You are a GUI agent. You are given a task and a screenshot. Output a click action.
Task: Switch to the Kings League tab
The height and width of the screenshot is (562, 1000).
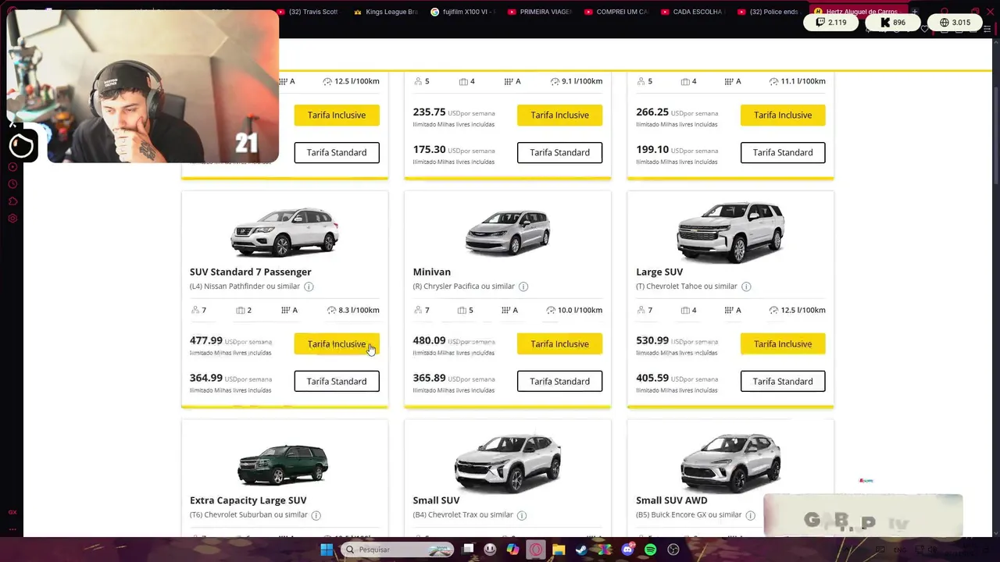pyautogui.click(x=386, y=12)
